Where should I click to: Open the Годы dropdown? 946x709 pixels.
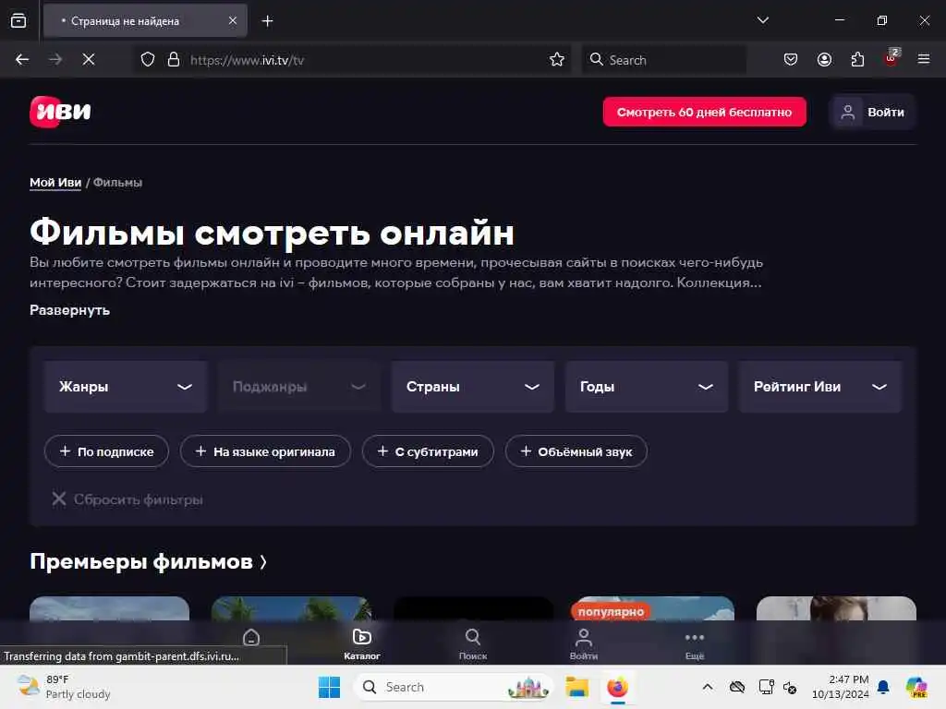click(647, 387)
